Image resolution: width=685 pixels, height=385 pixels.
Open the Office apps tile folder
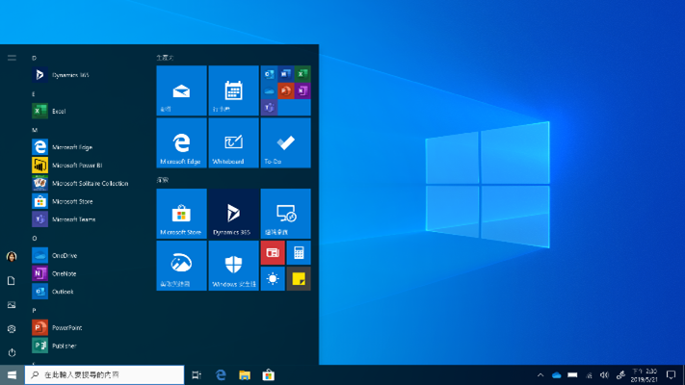tap(285, 90)
